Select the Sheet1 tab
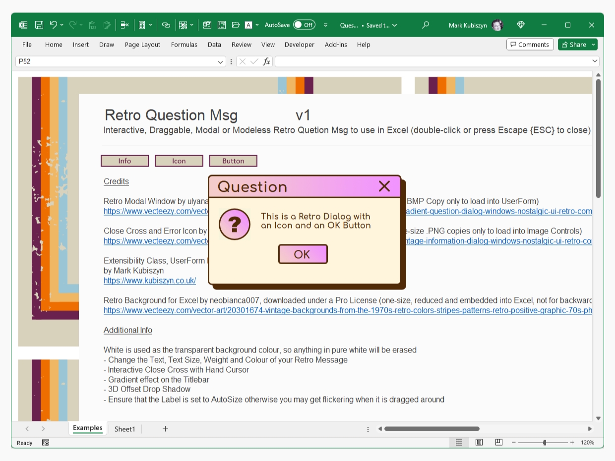This screenshot has height=461, width=615. (x=124, y=429)
